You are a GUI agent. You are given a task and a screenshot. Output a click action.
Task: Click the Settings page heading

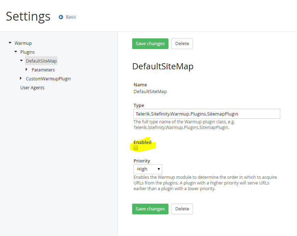tap(28, 17)
